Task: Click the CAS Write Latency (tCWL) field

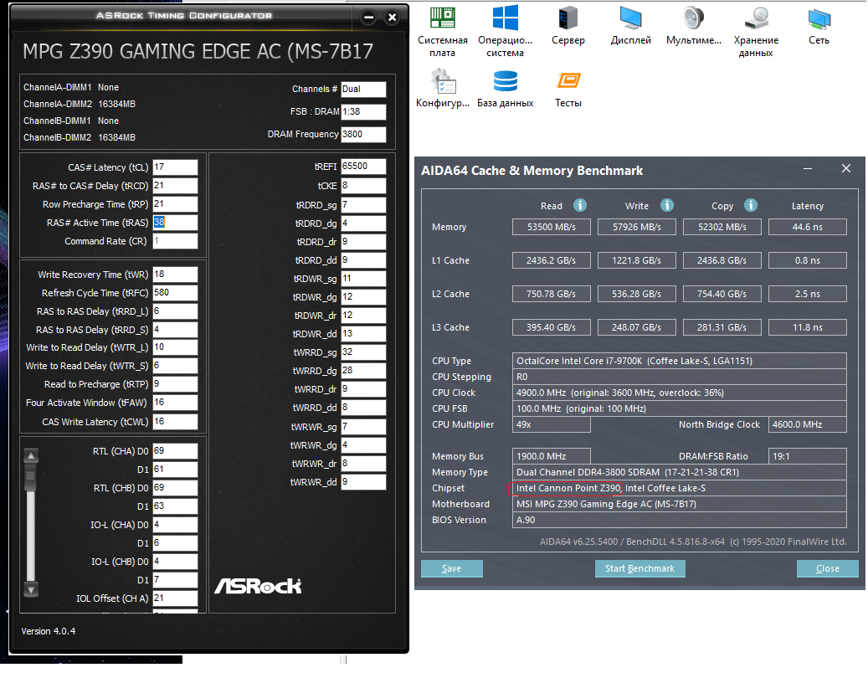Action: coord(175,421)
